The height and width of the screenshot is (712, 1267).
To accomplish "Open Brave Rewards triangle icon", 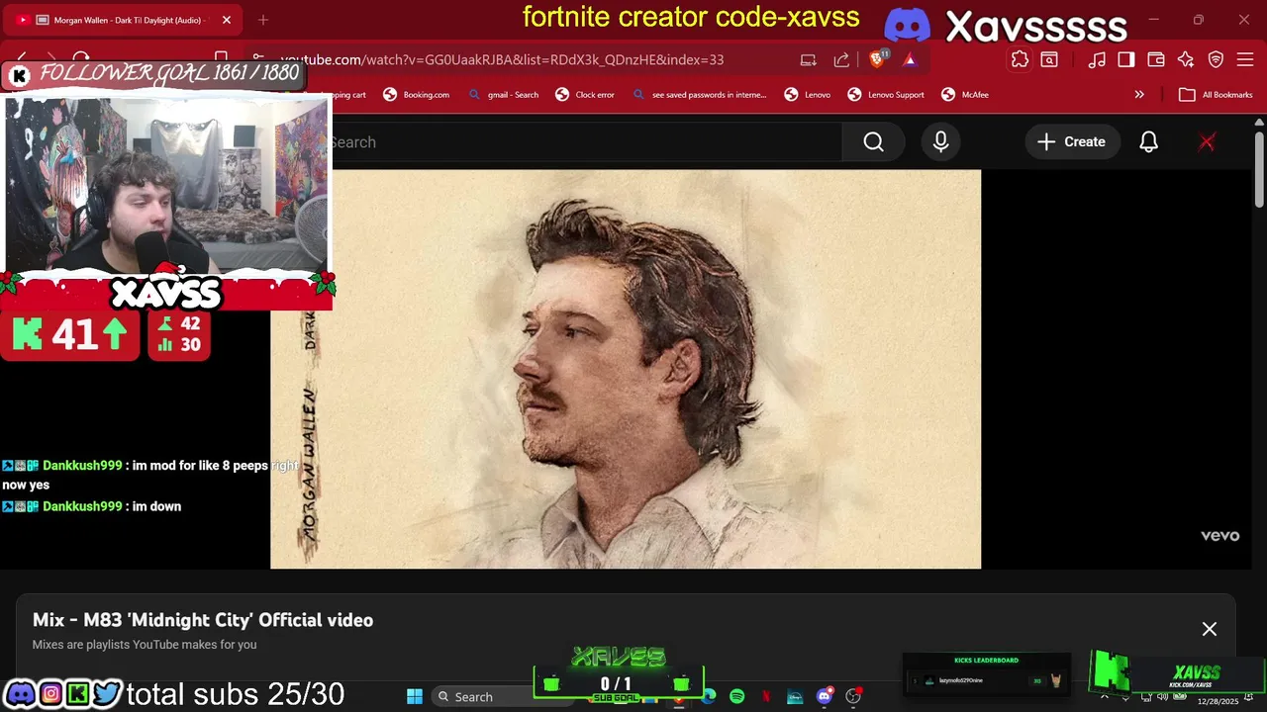I will [910, 59].
